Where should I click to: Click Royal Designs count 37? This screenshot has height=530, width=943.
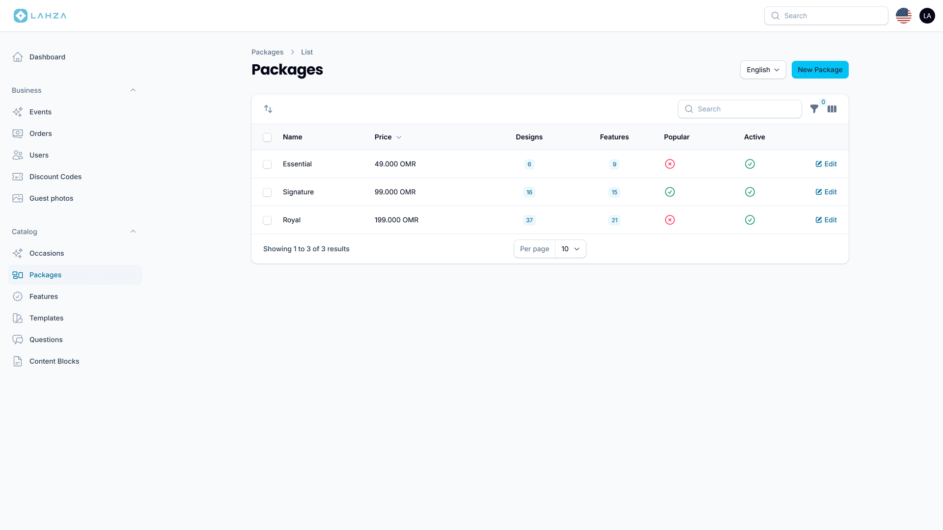pos(529,220)
